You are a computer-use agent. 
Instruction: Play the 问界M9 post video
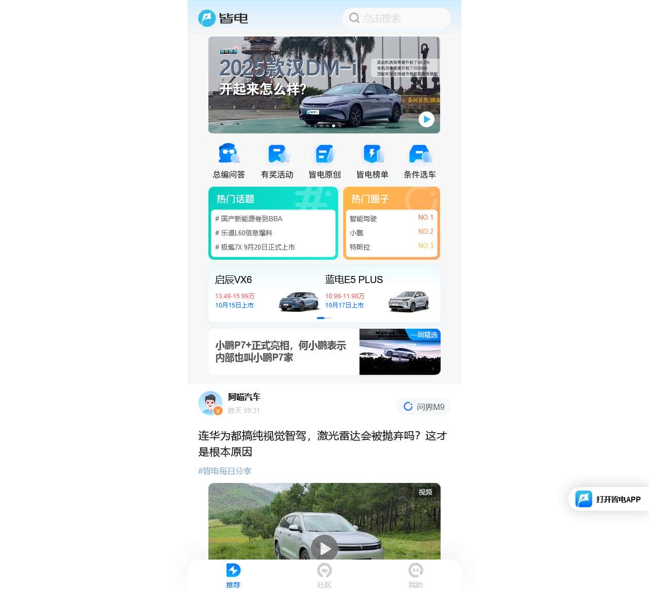click(324, 548)
